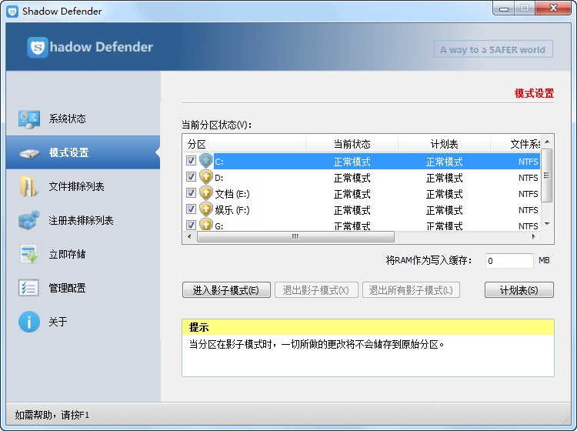Screen dimensions: 577x431
Task: Click the 如需帮助，请按F1 status bar text
Action: 52,415
